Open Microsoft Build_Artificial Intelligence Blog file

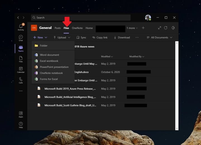click(x=70, y=97)
